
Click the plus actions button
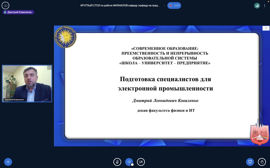point(8,162)
